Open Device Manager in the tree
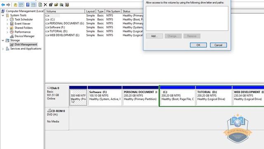The image size is (264, 149). pos(24,36)
